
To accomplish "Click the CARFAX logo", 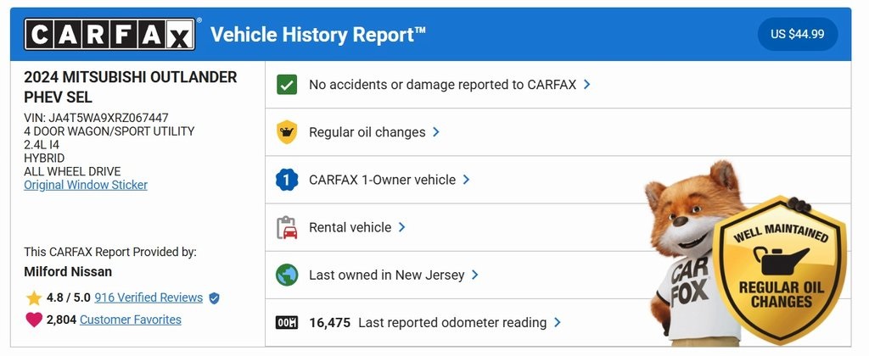I will pos(109,35).
